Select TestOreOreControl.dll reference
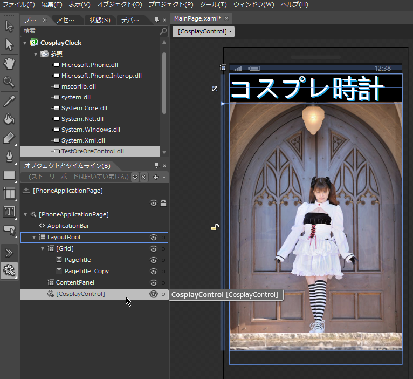 (90, 151)
